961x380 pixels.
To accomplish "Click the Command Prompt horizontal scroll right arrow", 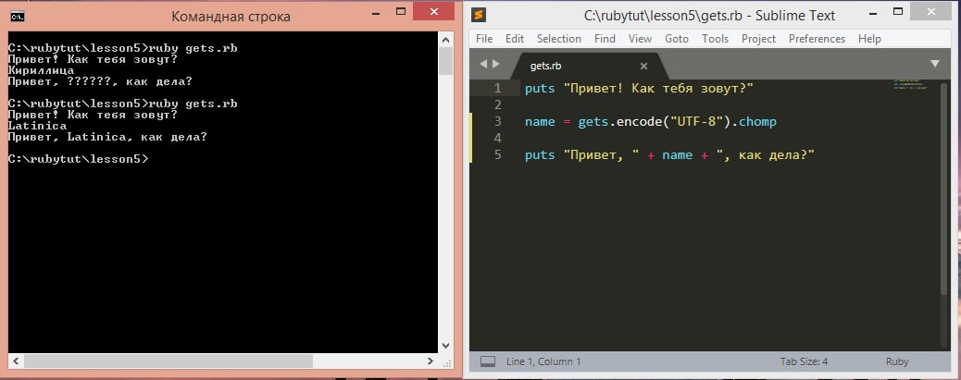I will (431, 361).
